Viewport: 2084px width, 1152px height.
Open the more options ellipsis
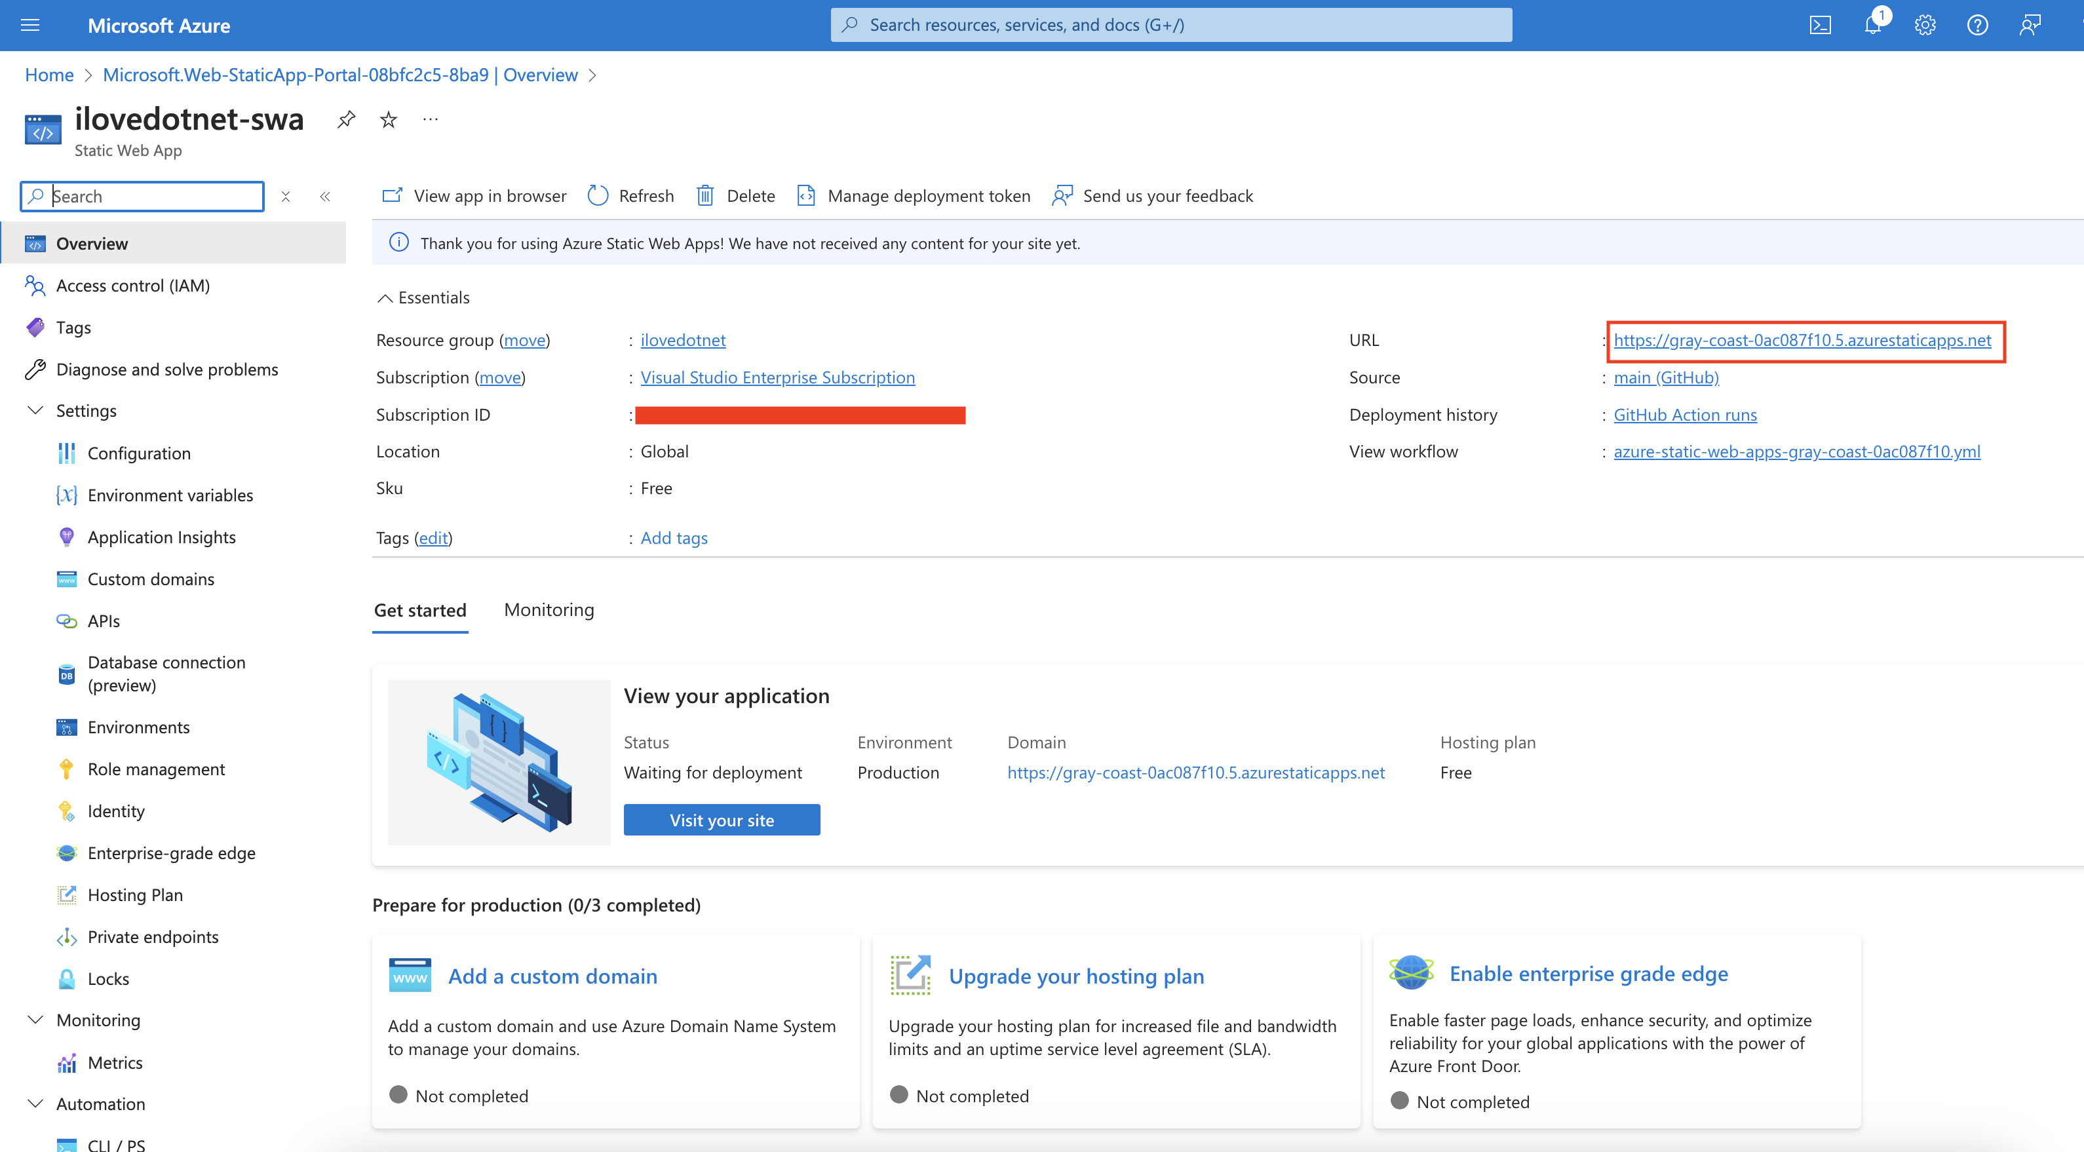[431, 120]
